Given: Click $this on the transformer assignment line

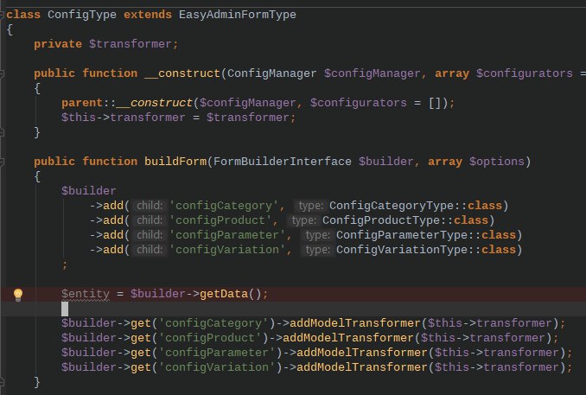Looking at the screenshot, I should click(79, 118).
